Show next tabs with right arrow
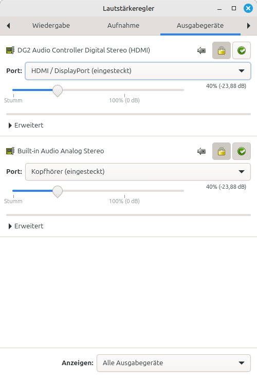The image size is (257, 378). point(249,26)
